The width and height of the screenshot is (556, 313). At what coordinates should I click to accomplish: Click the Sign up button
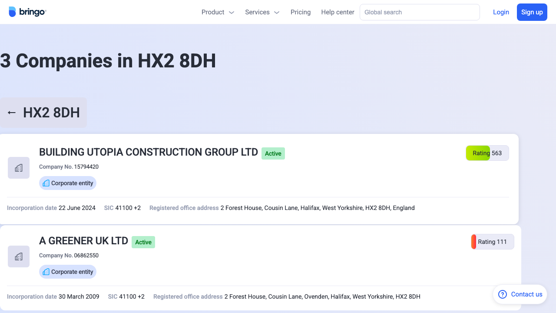tap(532, 12)
